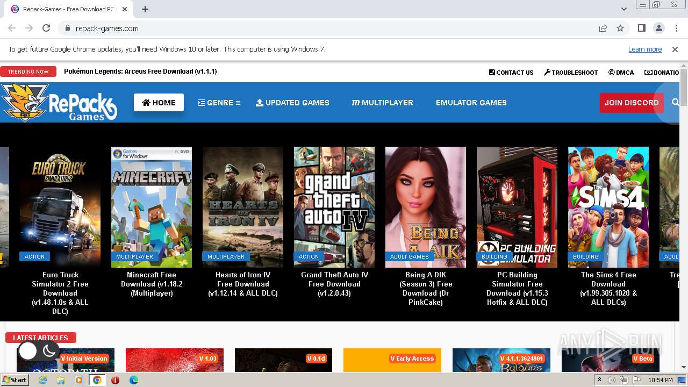Open Microsoft Edge from the taskbar

click(134, 380)
